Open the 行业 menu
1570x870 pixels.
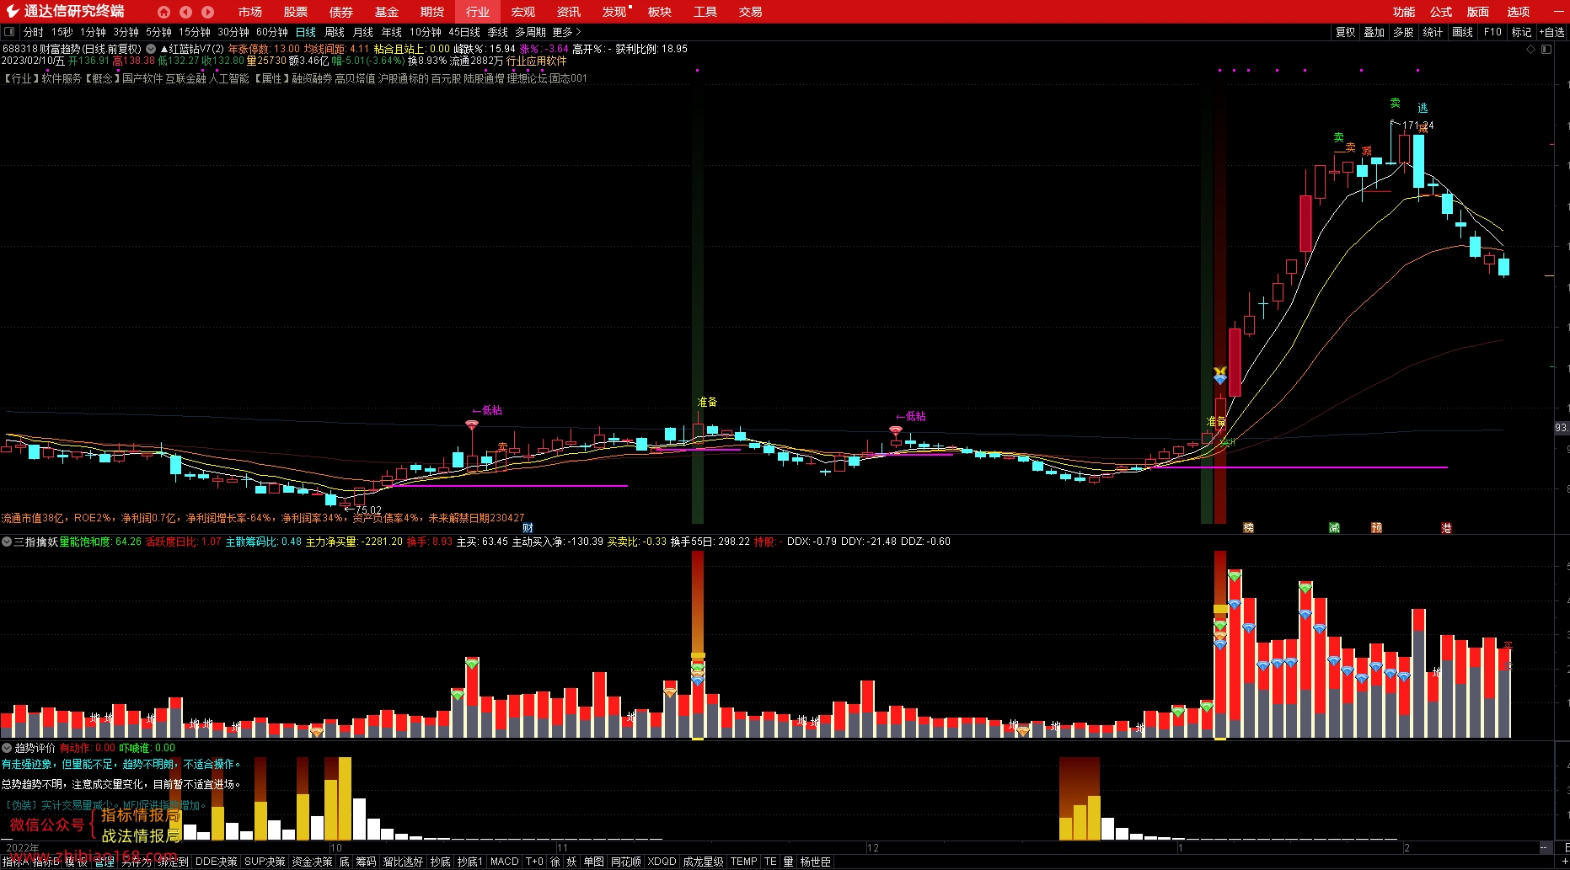(x=478, y=12)
